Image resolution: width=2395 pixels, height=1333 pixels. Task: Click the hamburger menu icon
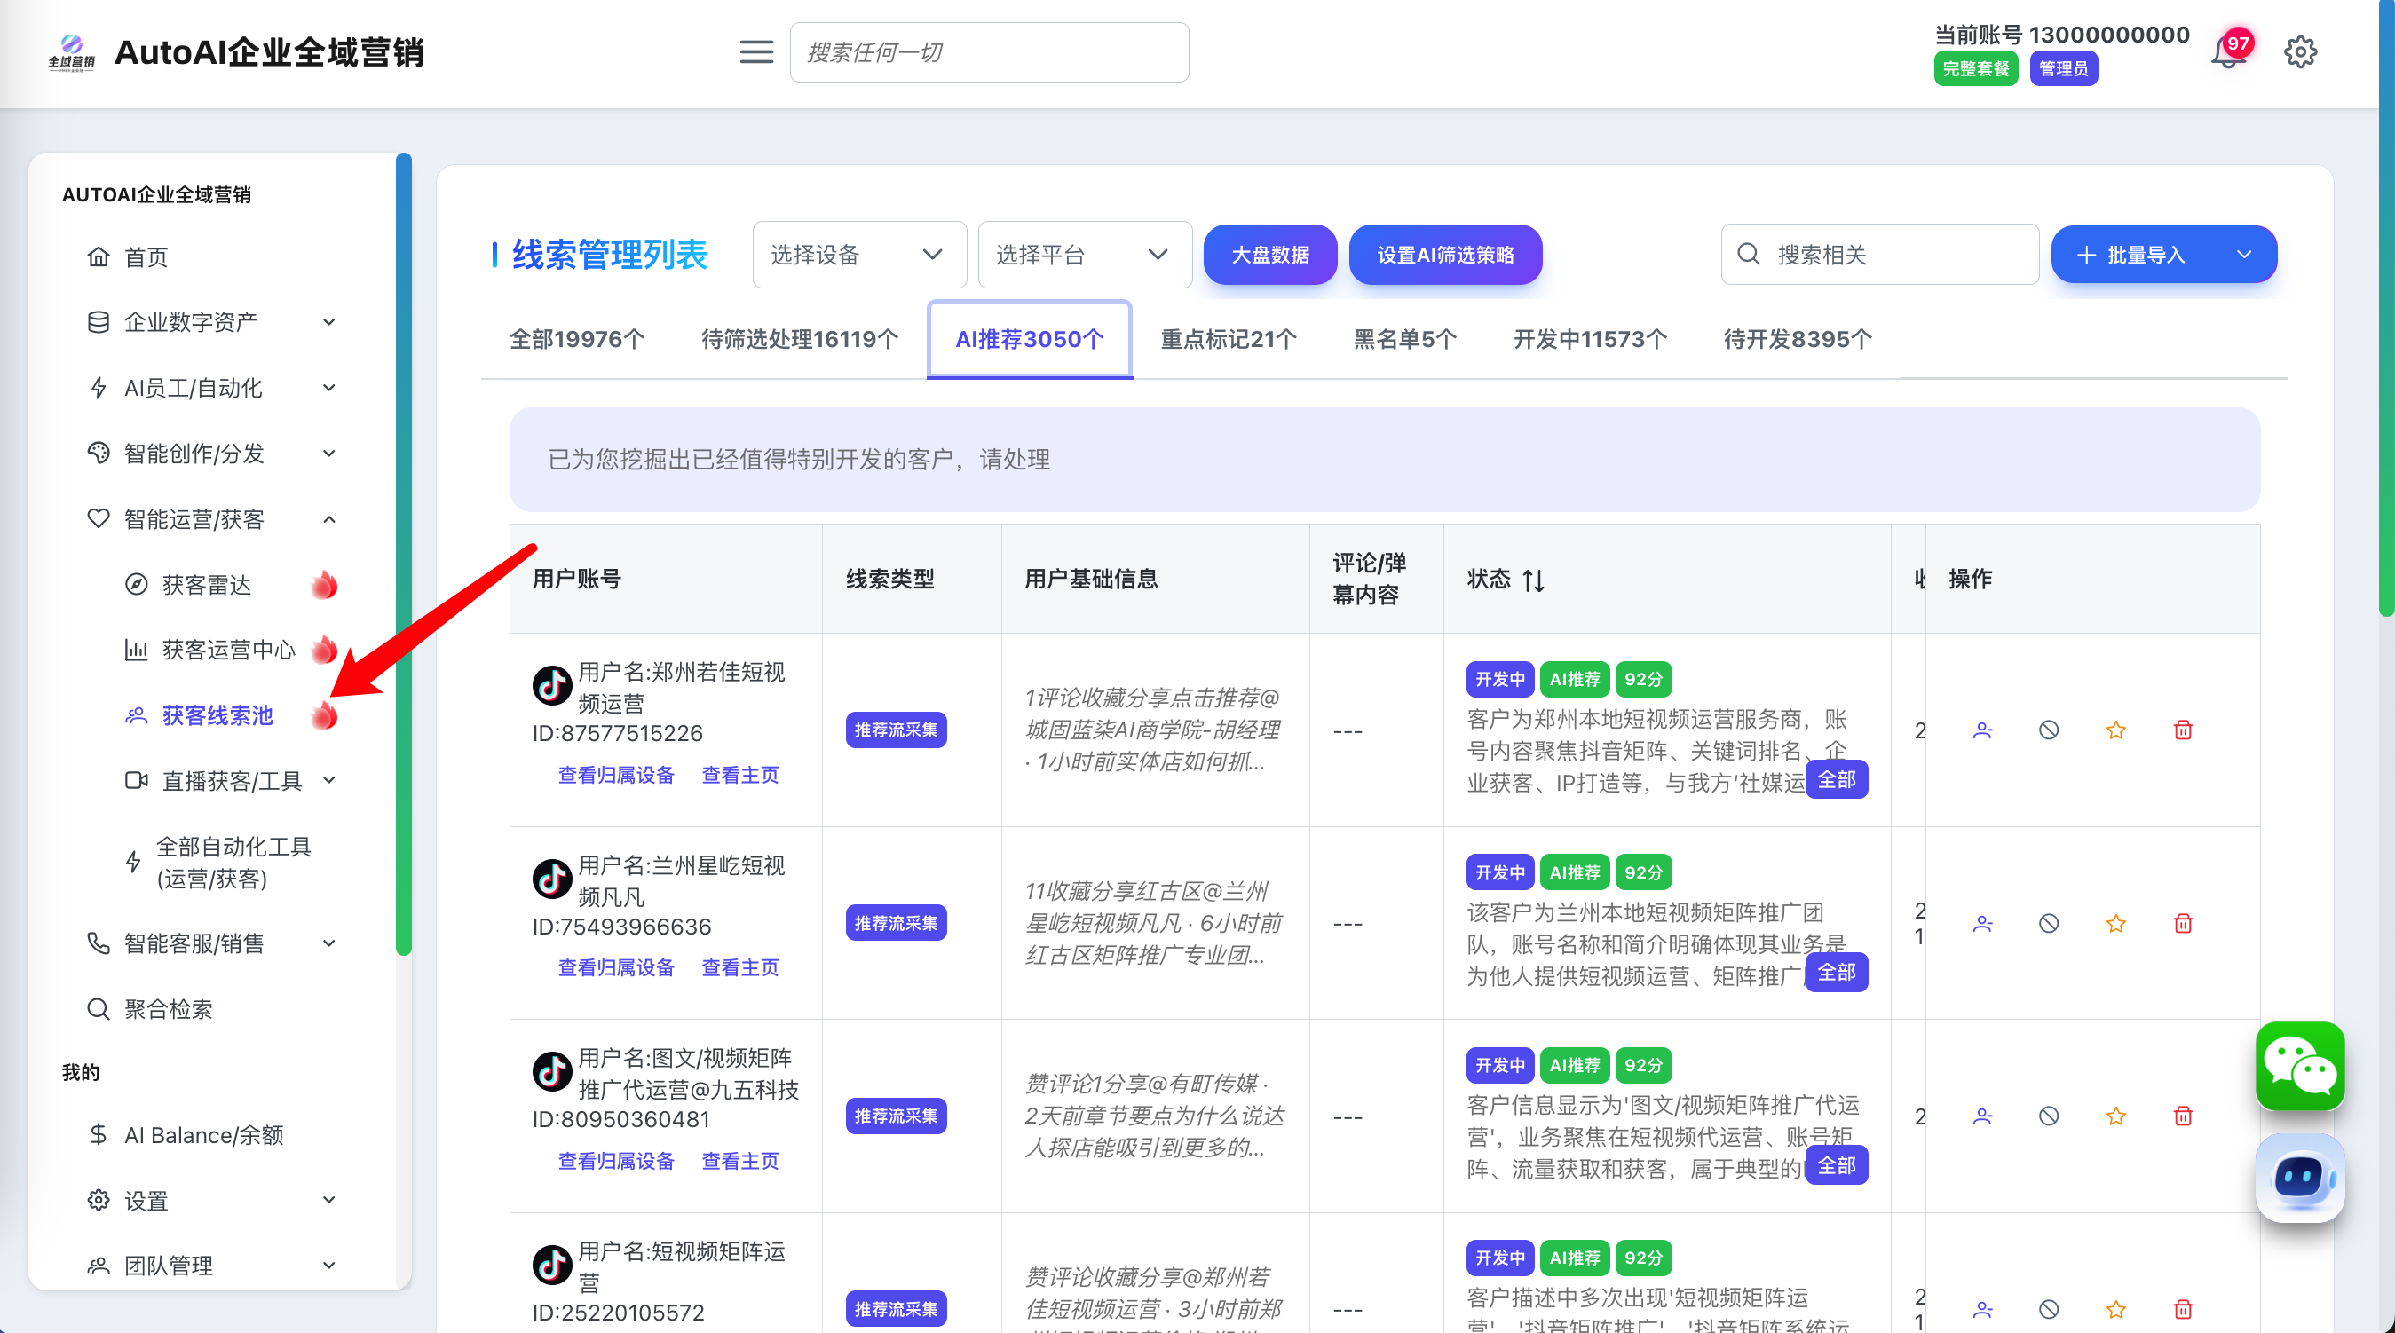pos(756,52)
